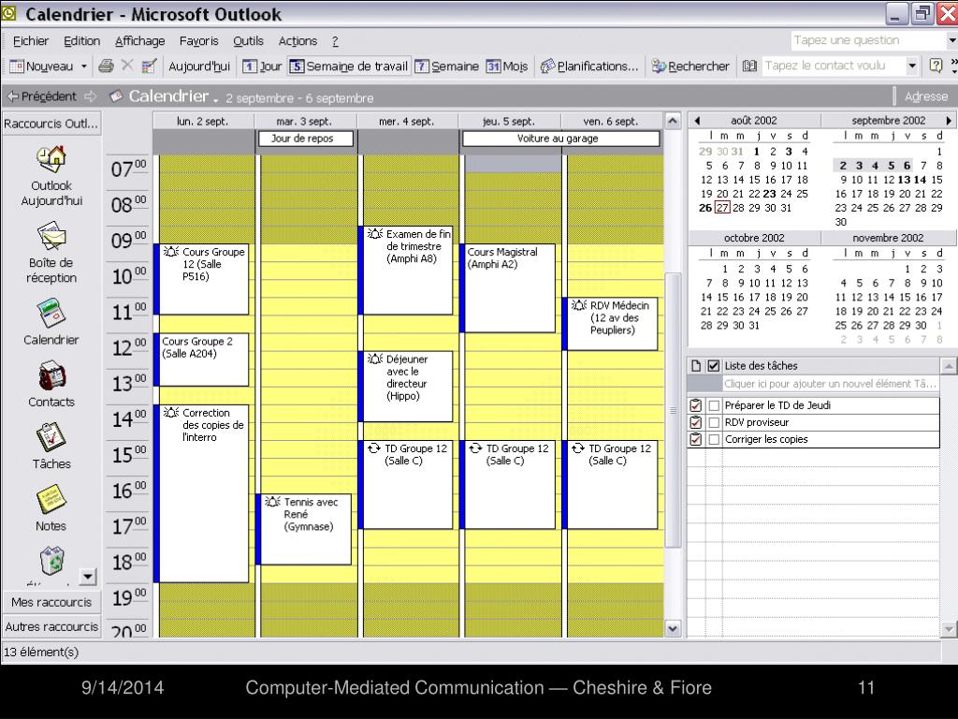Select RDV Médecin appointment

610,324
